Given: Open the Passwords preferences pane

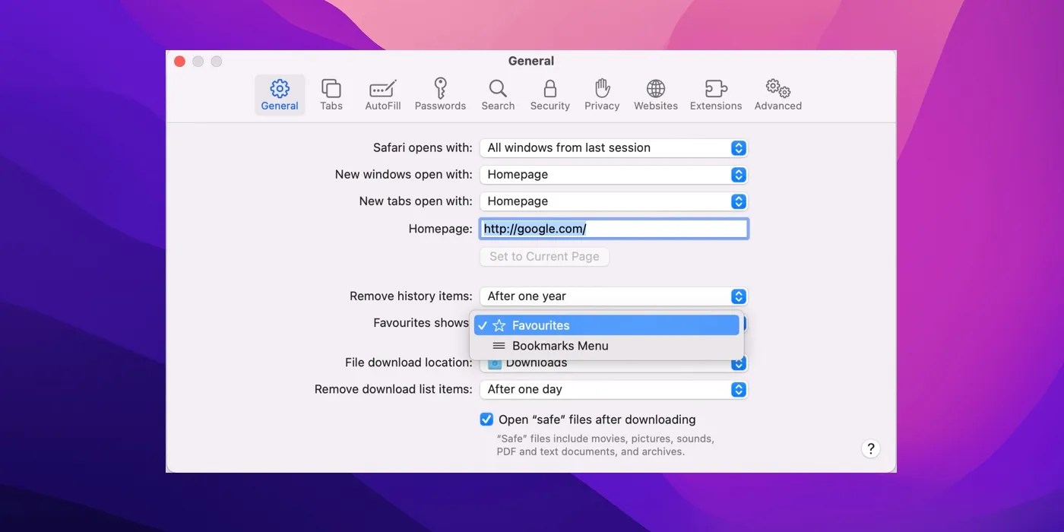Looking at the screenshot, I should pos(440,94).
